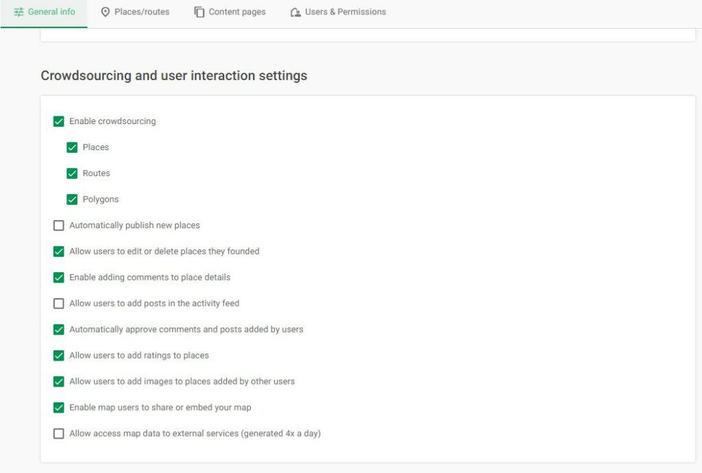Screen dimensions: 702x473
Task: Disable checkbox for adding comments to place details
Action: pyautogui.click(x=59, y=278)
